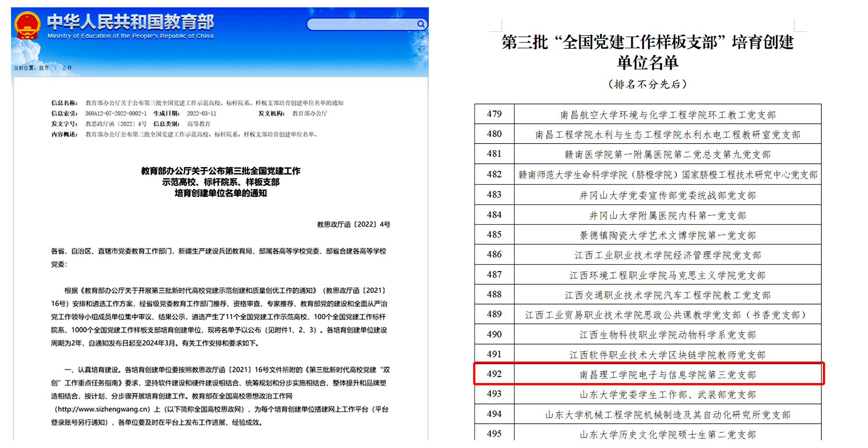Click the search magnifier icon

point(421,24)
